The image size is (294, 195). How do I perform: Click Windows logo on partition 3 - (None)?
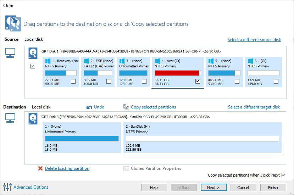tap(122, 61)
